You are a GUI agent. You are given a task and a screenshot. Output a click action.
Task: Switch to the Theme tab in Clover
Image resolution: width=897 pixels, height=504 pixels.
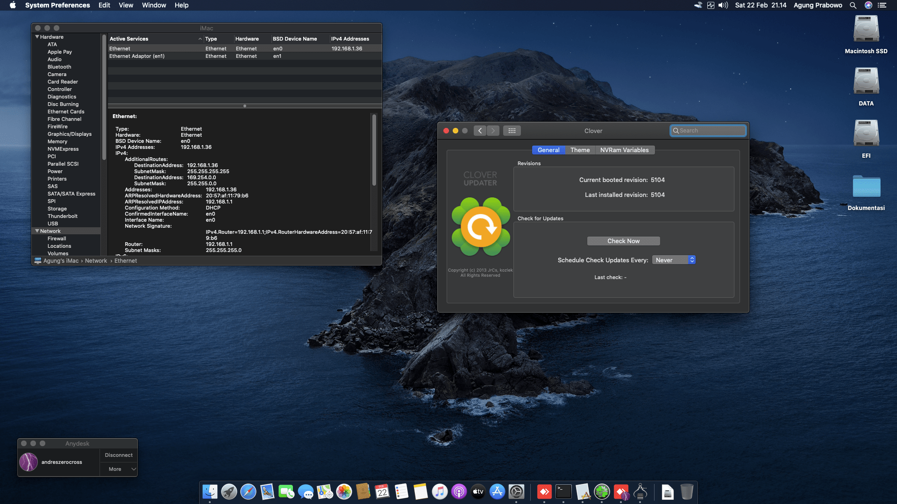[580, 150]
